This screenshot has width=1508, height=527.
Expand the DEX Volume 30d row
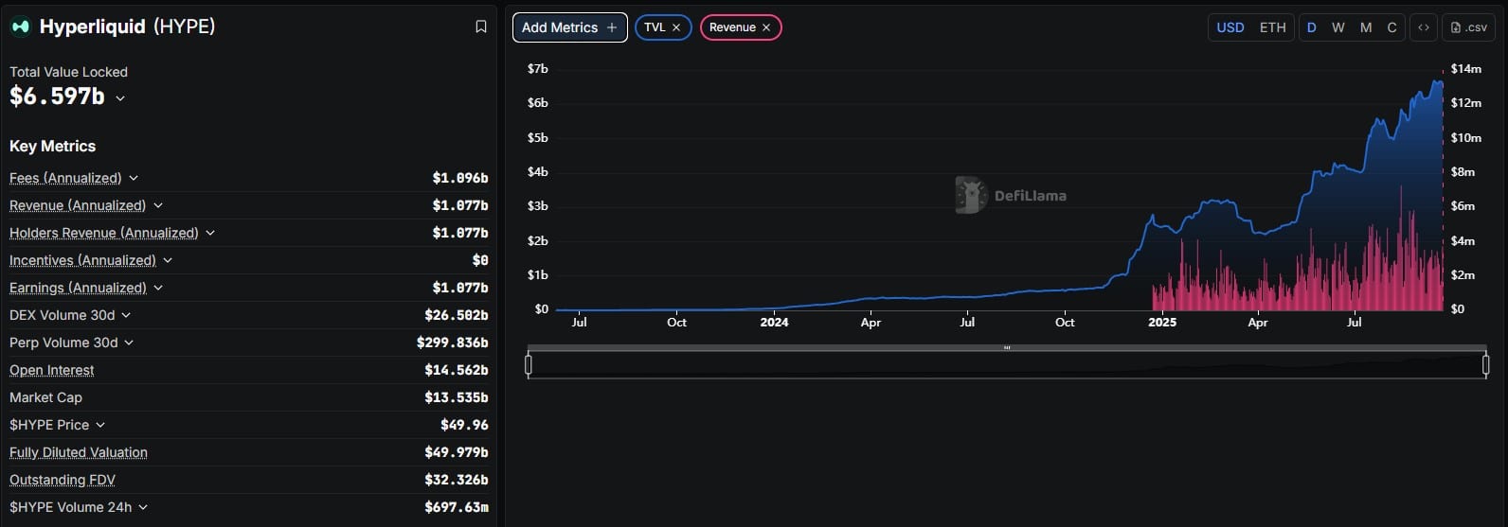[126, 315]
